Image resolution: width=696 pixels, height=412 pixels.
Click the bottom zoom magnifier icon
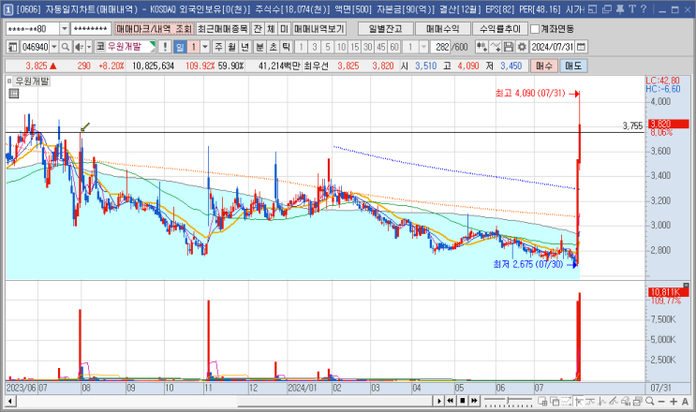650,402
